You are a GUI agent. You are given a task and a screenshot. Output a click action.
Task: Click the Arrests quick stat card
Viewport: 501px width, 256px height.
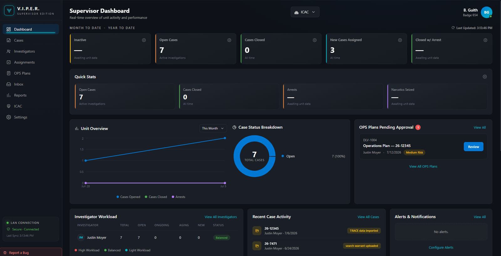[x=333, y=96]
